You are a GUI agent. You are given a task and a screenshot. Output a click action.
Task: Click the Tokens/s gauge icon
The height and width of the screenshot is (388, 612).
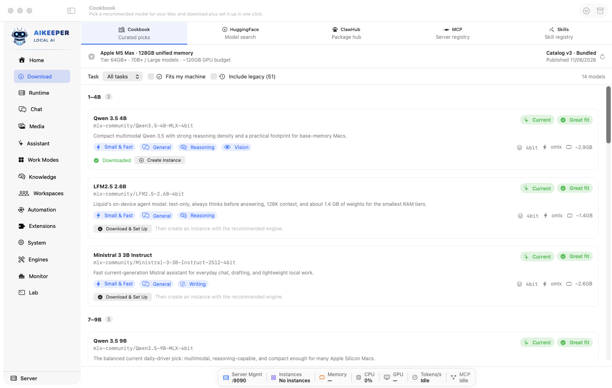(415, 377)
